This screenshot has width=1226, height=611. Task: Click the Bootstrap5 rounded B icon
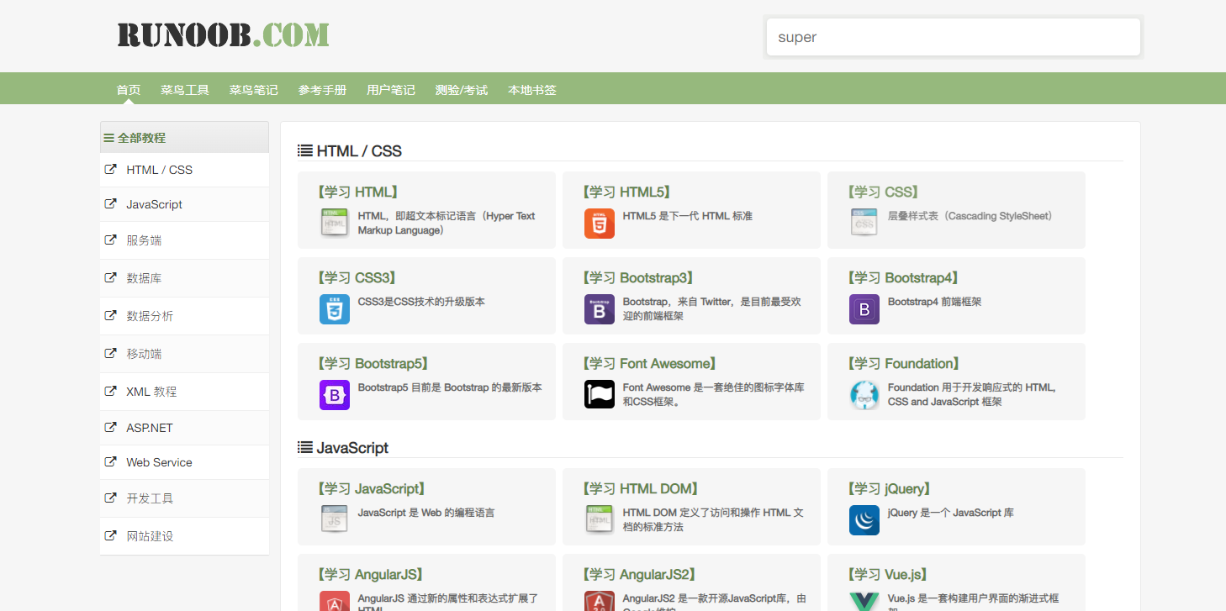[x=335, y=394]
